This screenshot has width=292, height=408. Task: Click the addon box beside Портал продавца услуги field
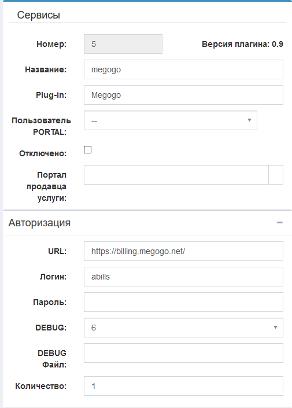276,175
